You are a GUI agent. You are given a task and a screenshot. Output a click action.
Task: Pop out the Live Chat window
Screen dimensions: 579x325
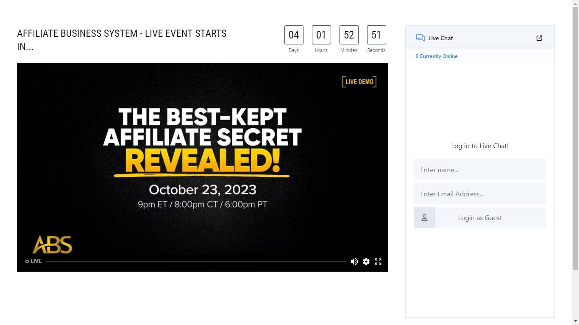539,38
